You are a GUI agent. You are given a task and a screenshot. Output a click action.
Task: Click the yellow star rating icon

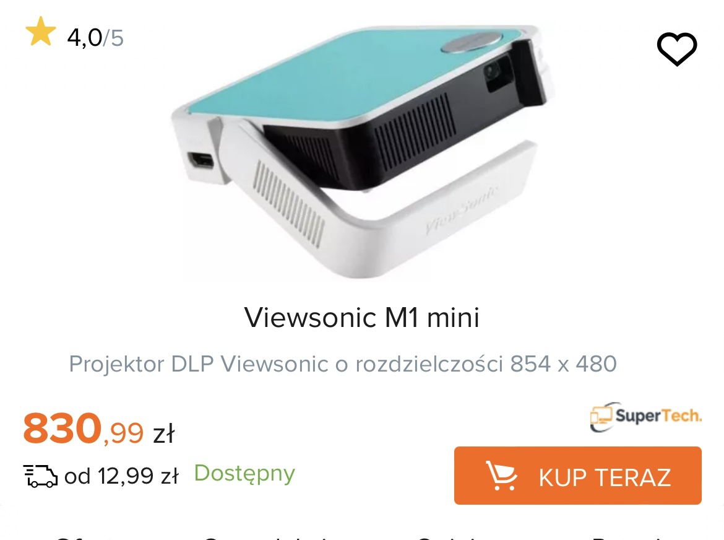click(41, 32)
